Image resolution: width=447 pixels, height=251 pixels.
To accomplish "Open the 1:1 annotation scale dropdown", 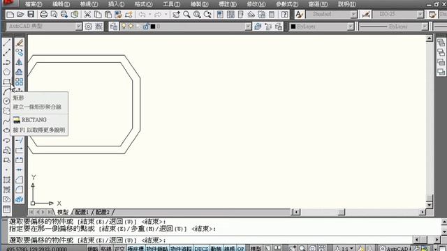I will (x=344, y=249).
